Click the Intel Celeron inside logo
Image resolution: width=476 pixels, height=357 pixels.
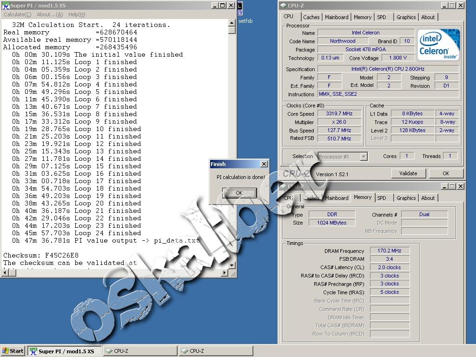pos(438,45)
